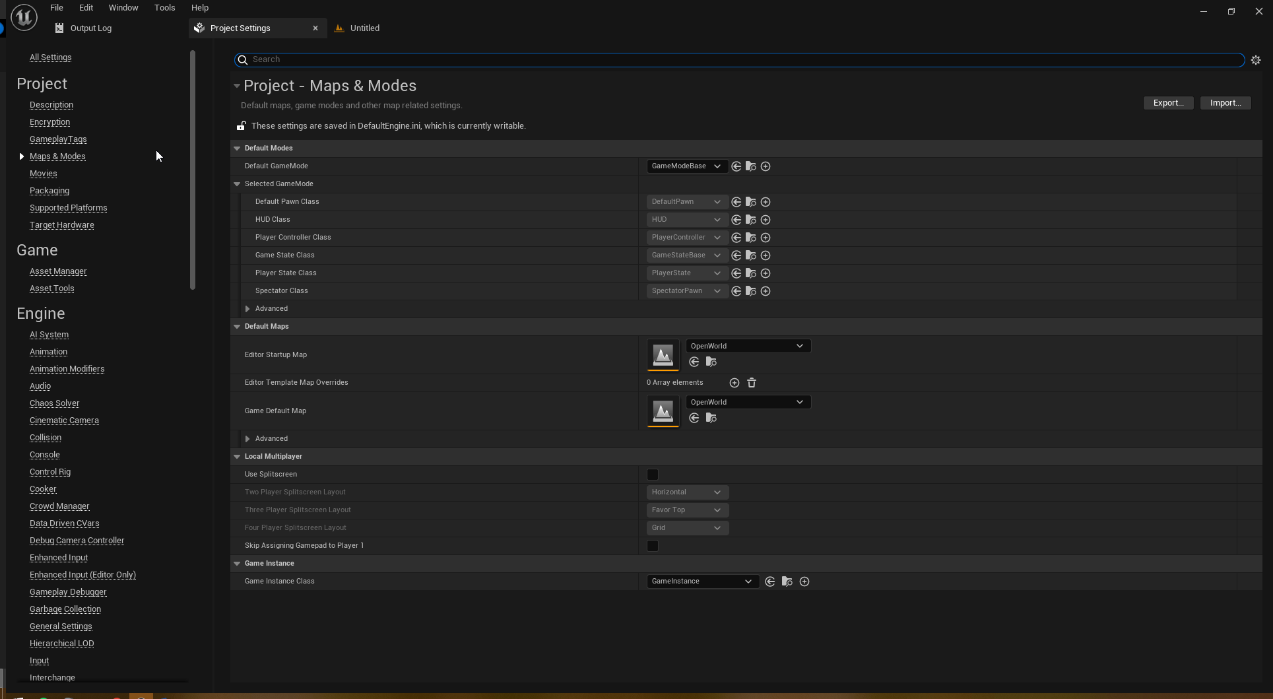Open the Window menu
1273x699 pixels.
(x=123, y=8)
